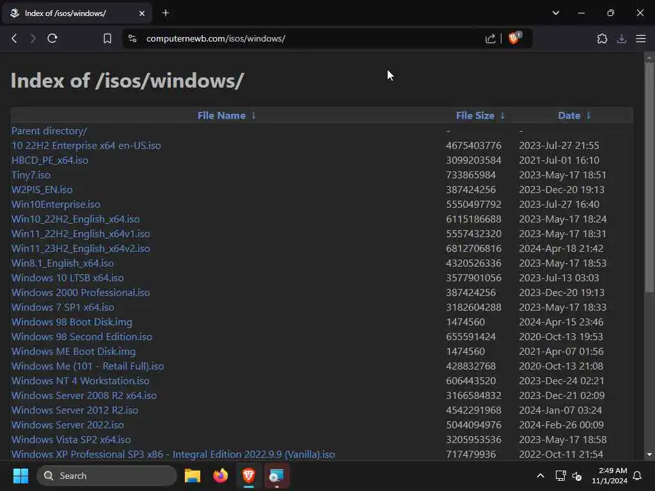Click Windows Server 2022.iso
This screenshot has width=655, height=491.
coord(68,425)
